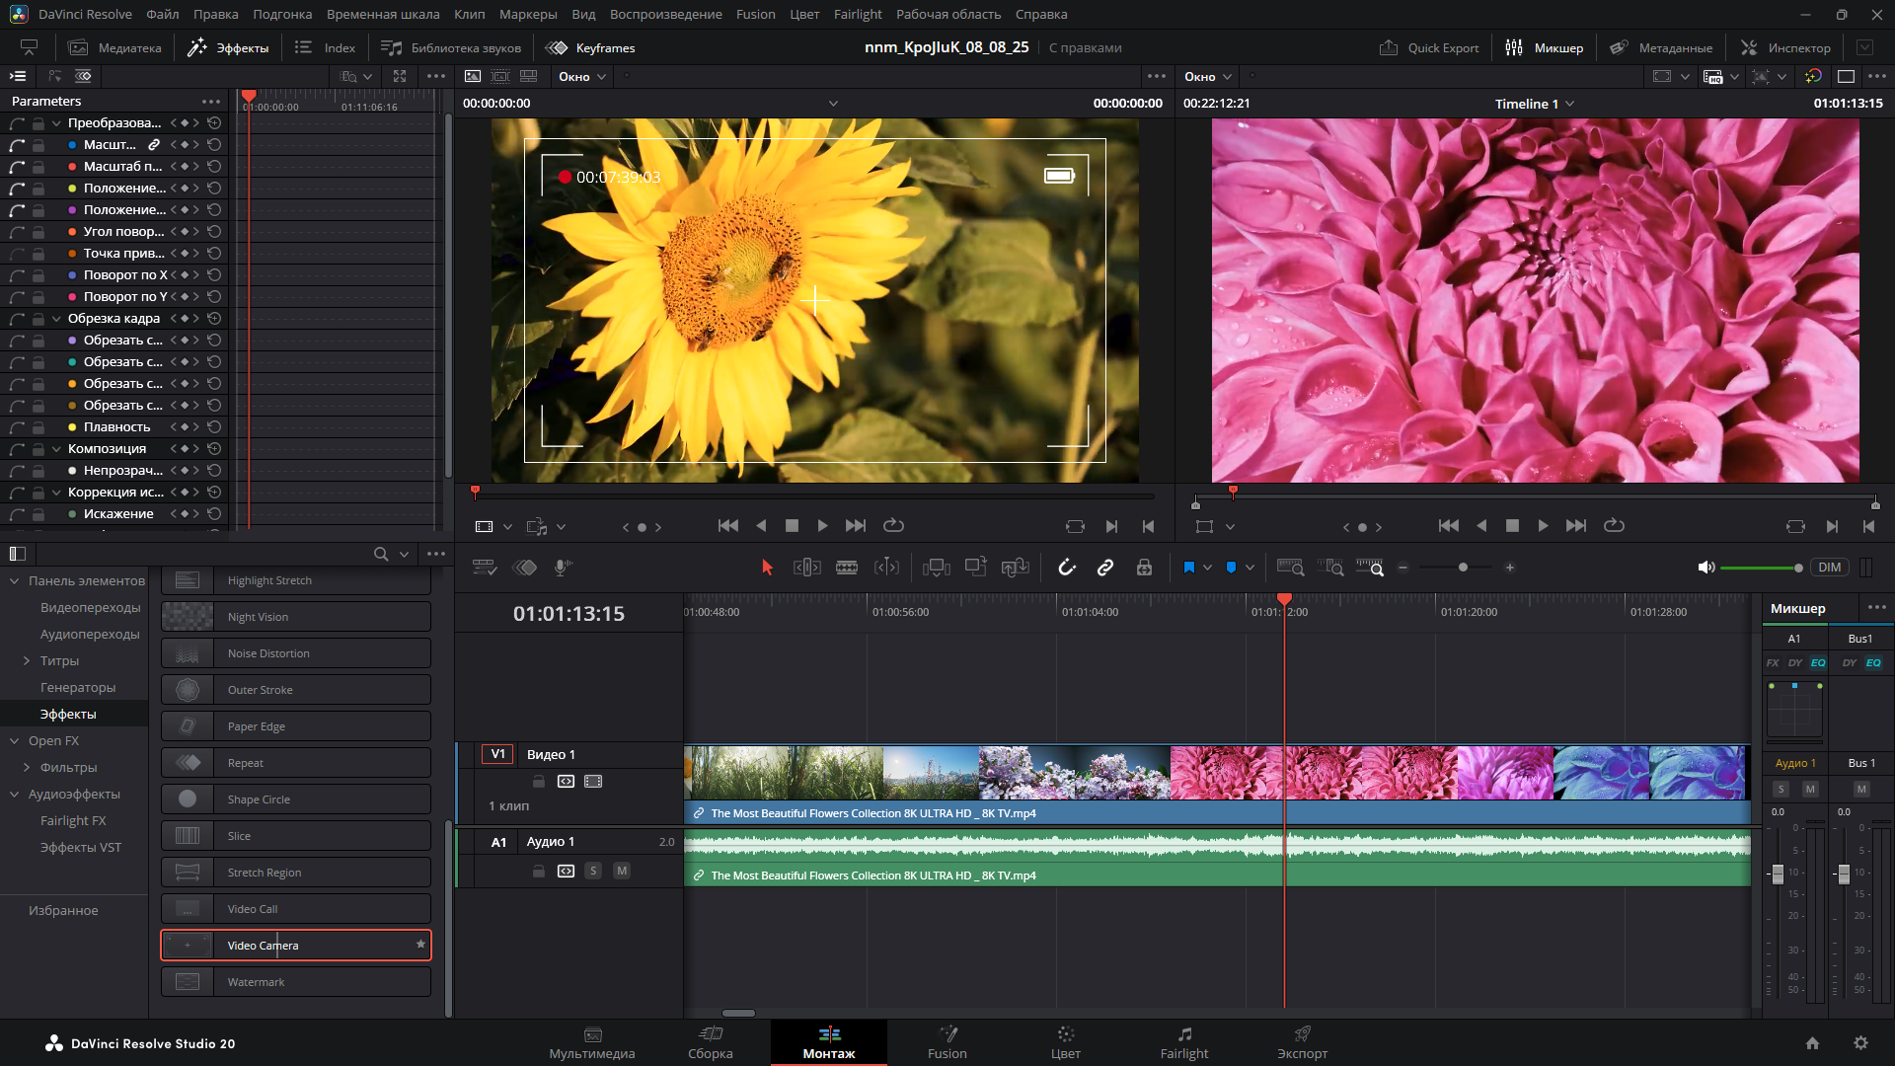Viewport: 1895px width, 1066px height.
Task: Reset the Плавность parameter
Action: coord(214,427)
